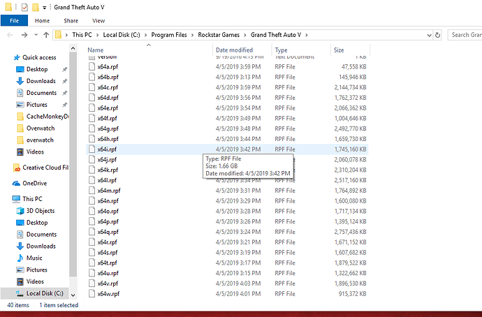The height and width of the screenshot is (317, 482).
Task: Select file x64q.rpf
Action: tap(108, 232)
